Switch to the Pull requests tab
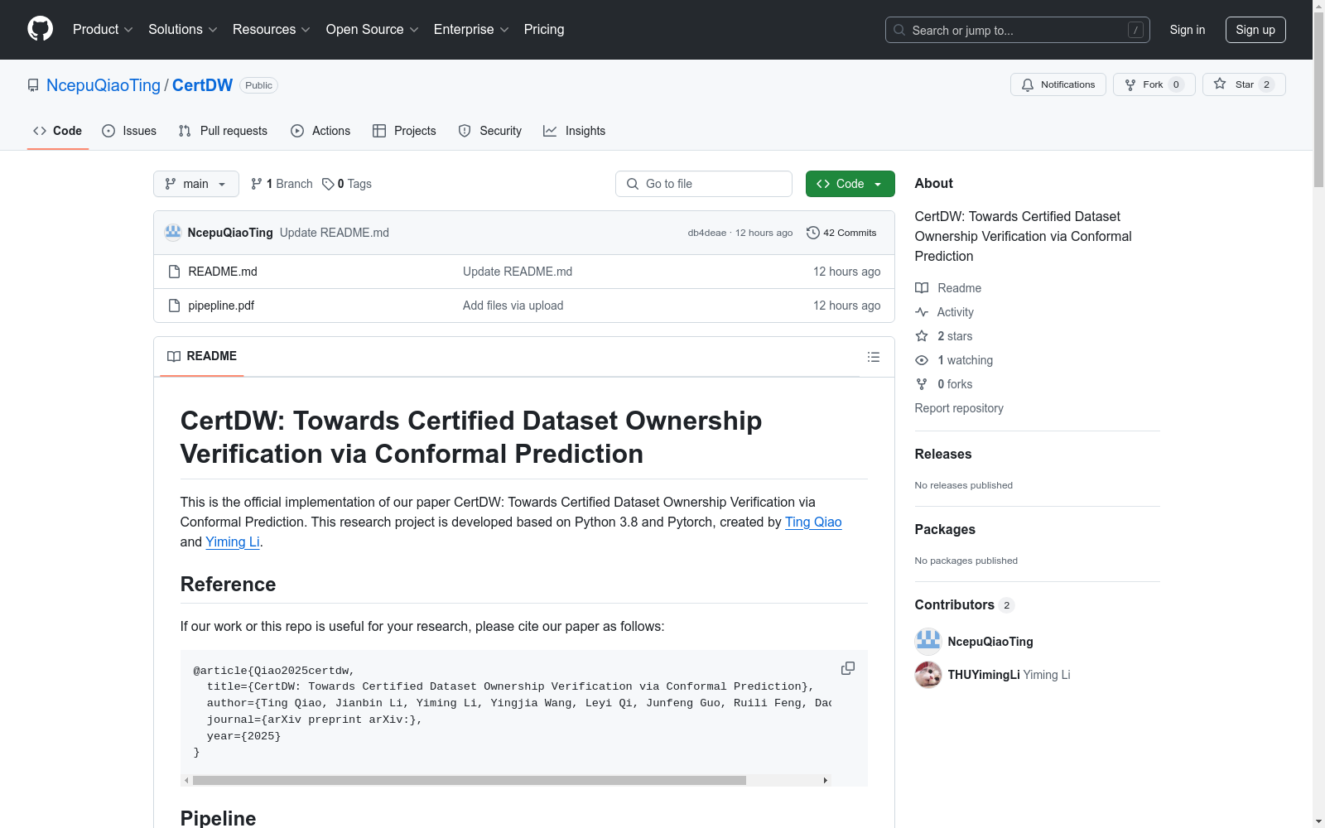The width and height of the screenshot is (1325, 828). (223, 131)
